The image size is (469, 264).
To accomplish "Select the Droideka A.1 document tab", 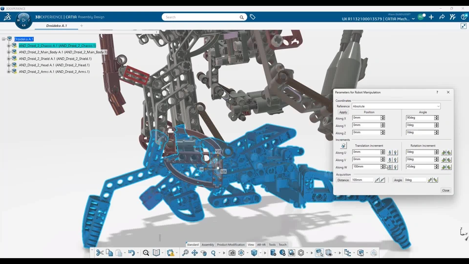I will pos(56,26).
